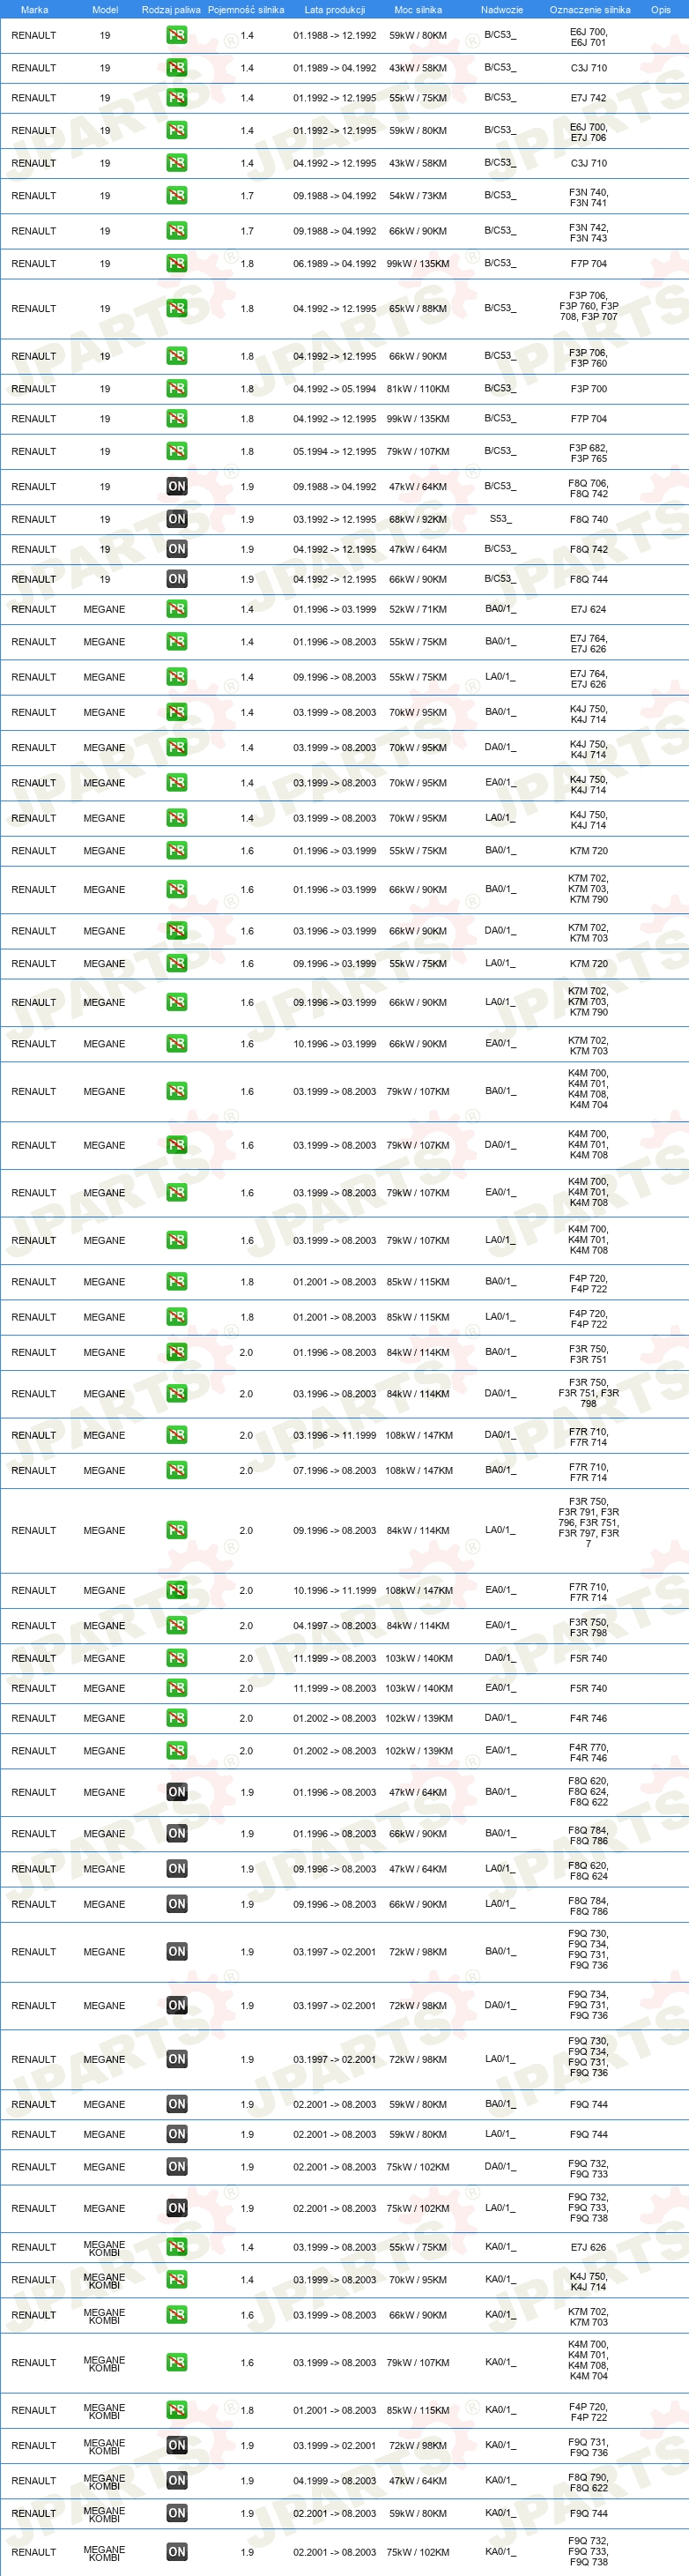Click PB fuel icon in the E7J 742 row

point(177,98)
